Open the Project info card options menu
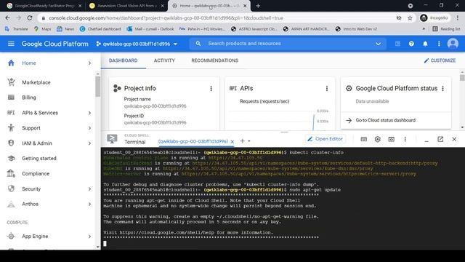This screenshot has width=465, height=262. (211, 89)
